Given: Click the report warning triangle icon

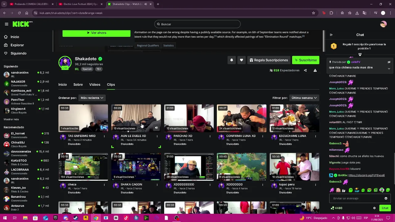Looking at the screenshot, I should pyautogui.click(x=315, y=70).
